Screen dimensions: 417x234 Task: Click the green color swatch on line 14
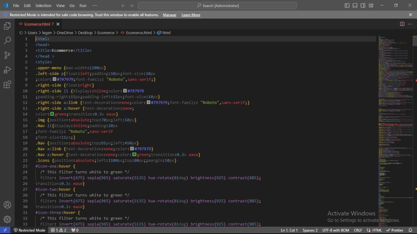[x=52, y=114]
